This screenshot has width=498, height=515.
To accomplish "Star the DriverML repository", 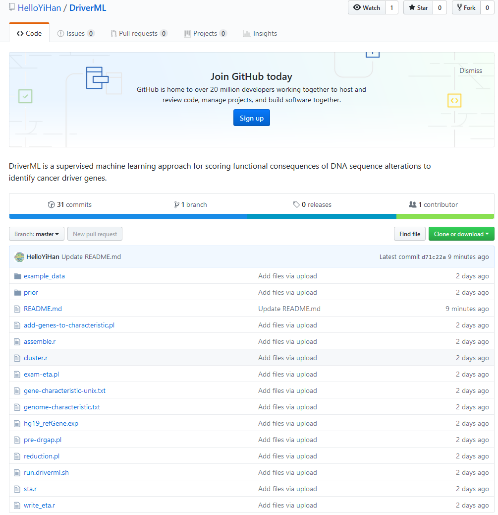I will [x=418, y=8].
